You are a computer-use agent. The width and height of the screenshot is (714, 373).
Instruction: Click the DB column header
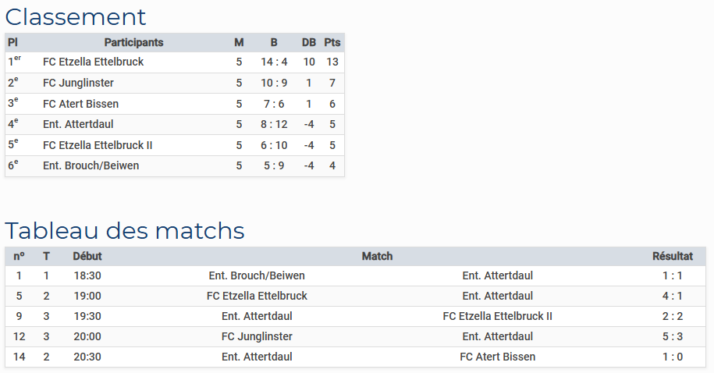(x=309, y=42)
